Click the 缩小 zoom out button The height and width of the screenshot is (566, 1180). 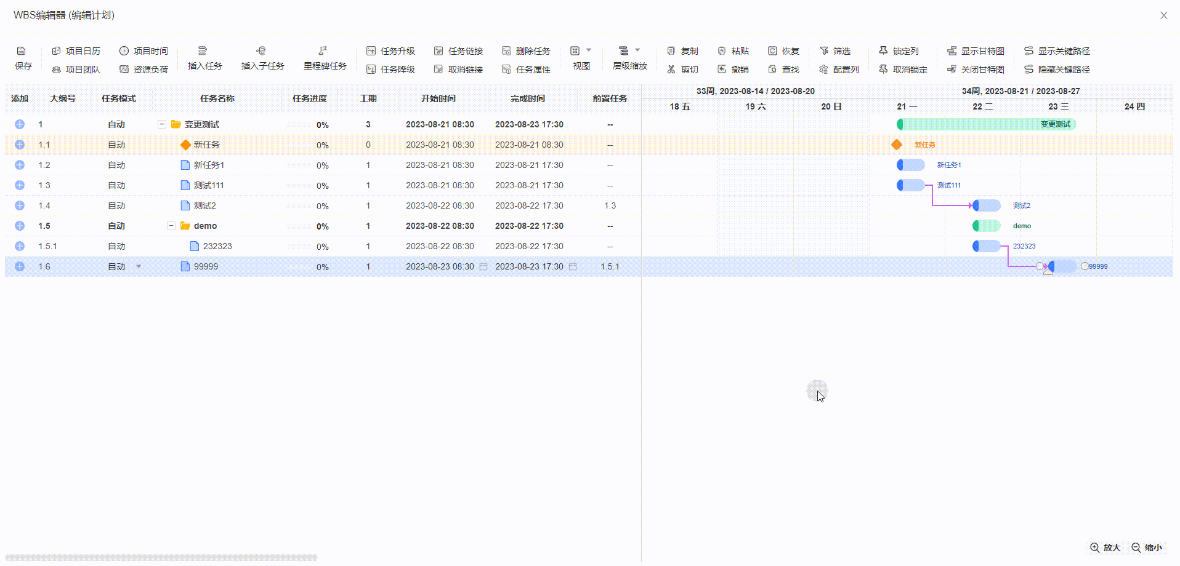click(1147, 548)
